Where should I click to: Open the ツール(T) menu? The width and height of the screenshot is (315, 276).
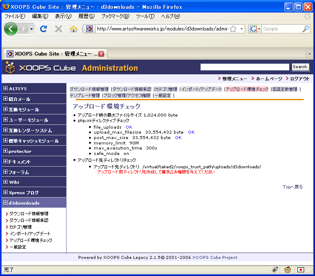pyautogui.click(x=145, y=16)
